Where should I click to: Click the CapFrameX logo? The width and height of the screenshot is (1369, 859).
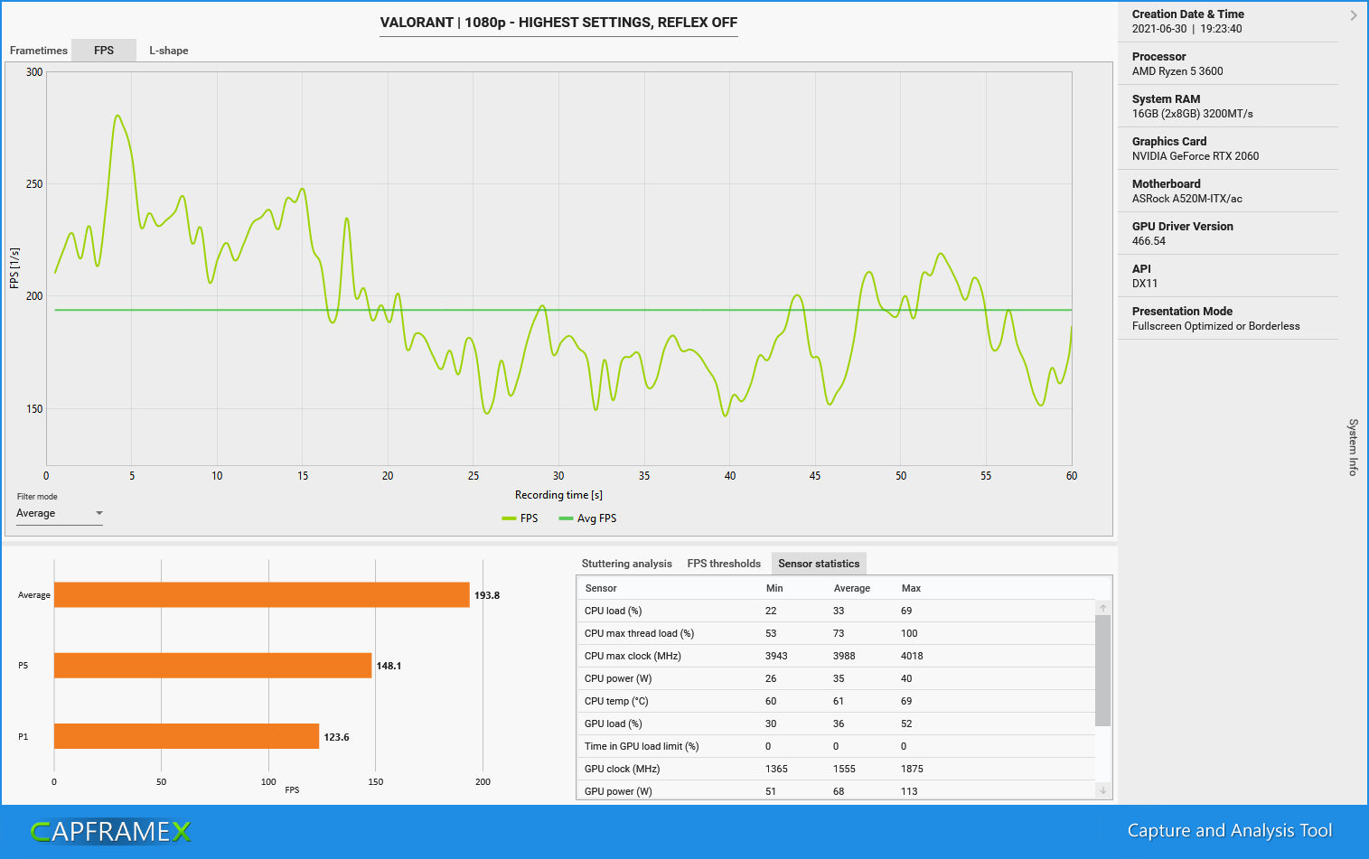tap(110, 831)
